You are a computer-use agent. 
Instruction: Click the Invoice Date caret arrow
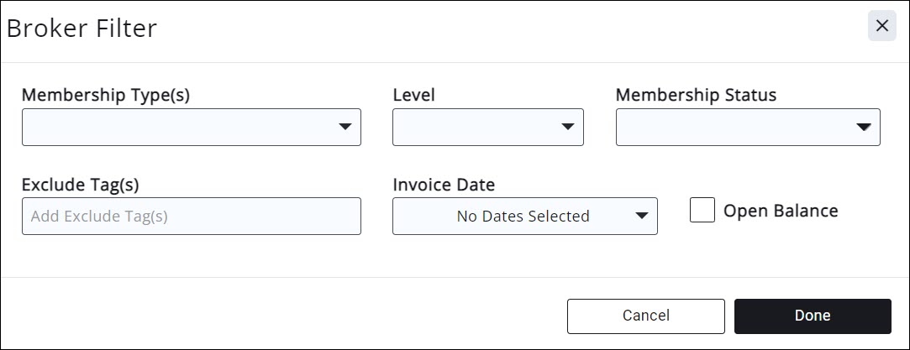click(641, 216)
